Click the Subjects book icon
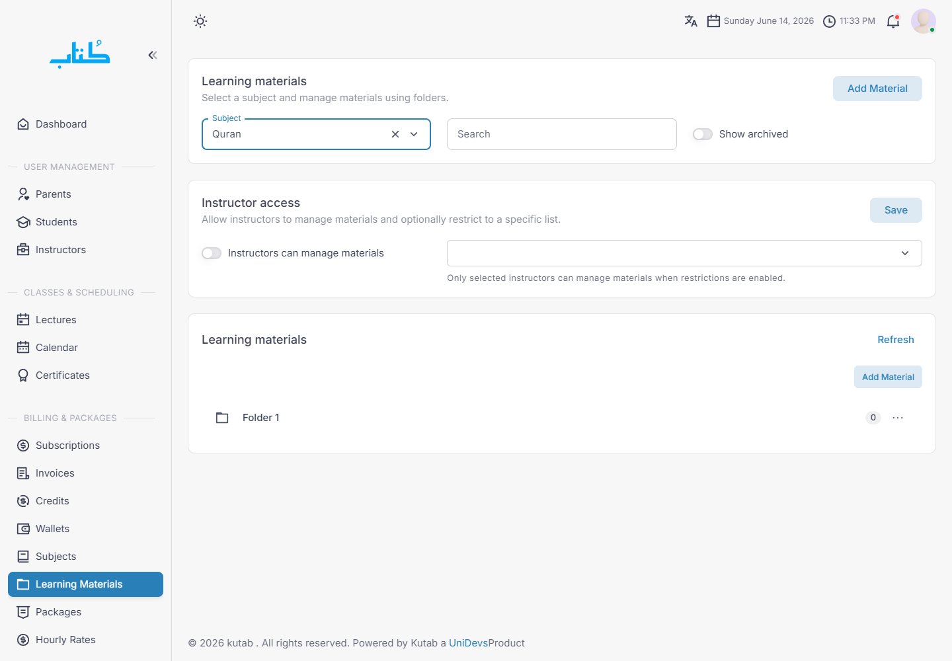The image size is (952, 661). coord(23,557)
